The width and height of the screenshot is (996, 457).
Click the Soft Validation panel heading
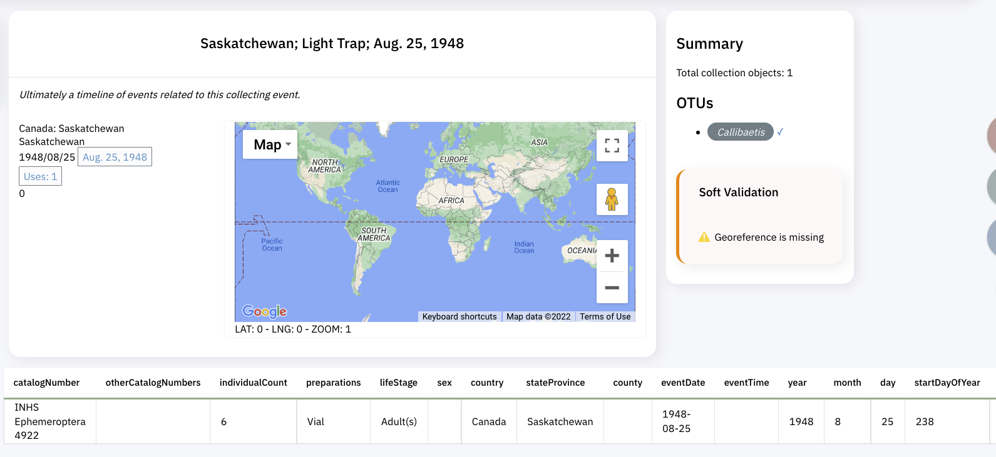click(x=739, y=193)
